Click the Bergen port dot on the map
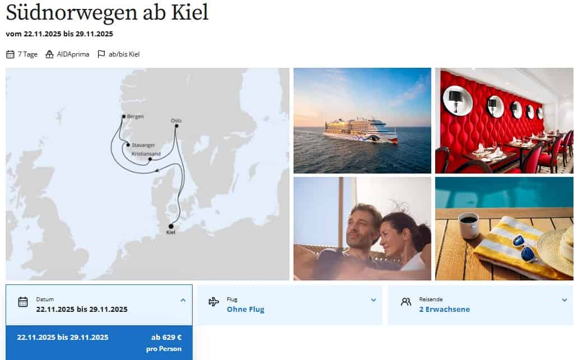This screenshot has width=578, height=360. point(124,116)
